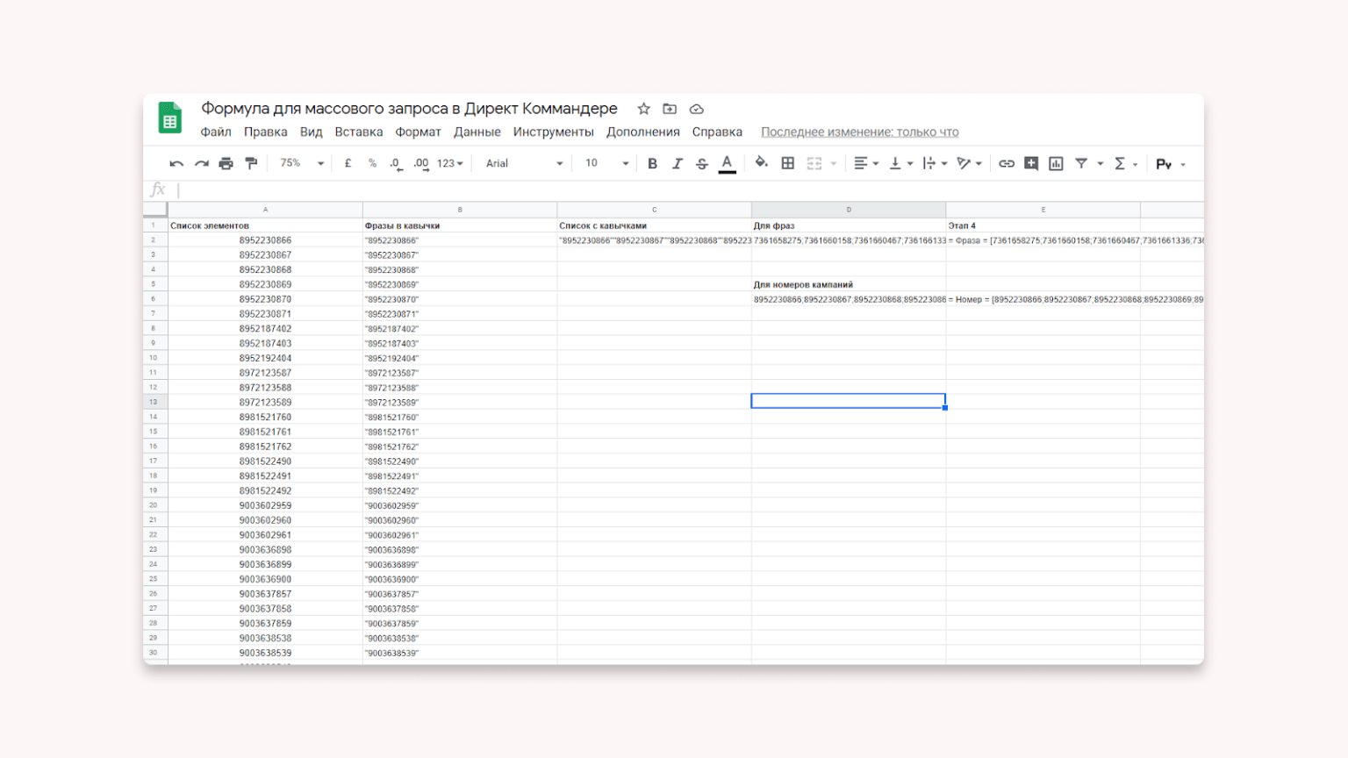Click the functions sigma icon
Screen dimensions: 1348x758
1120,163
